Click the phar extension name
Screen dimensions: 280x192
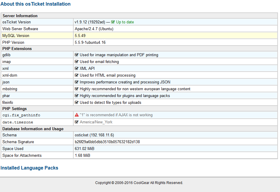click(x=6, y=96)
